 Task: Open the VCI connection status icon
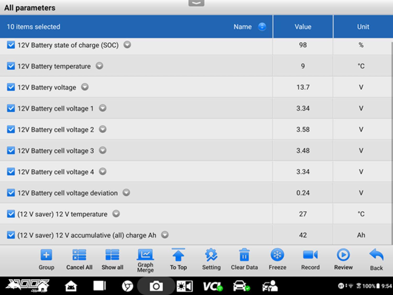click(x=213, y=286)
